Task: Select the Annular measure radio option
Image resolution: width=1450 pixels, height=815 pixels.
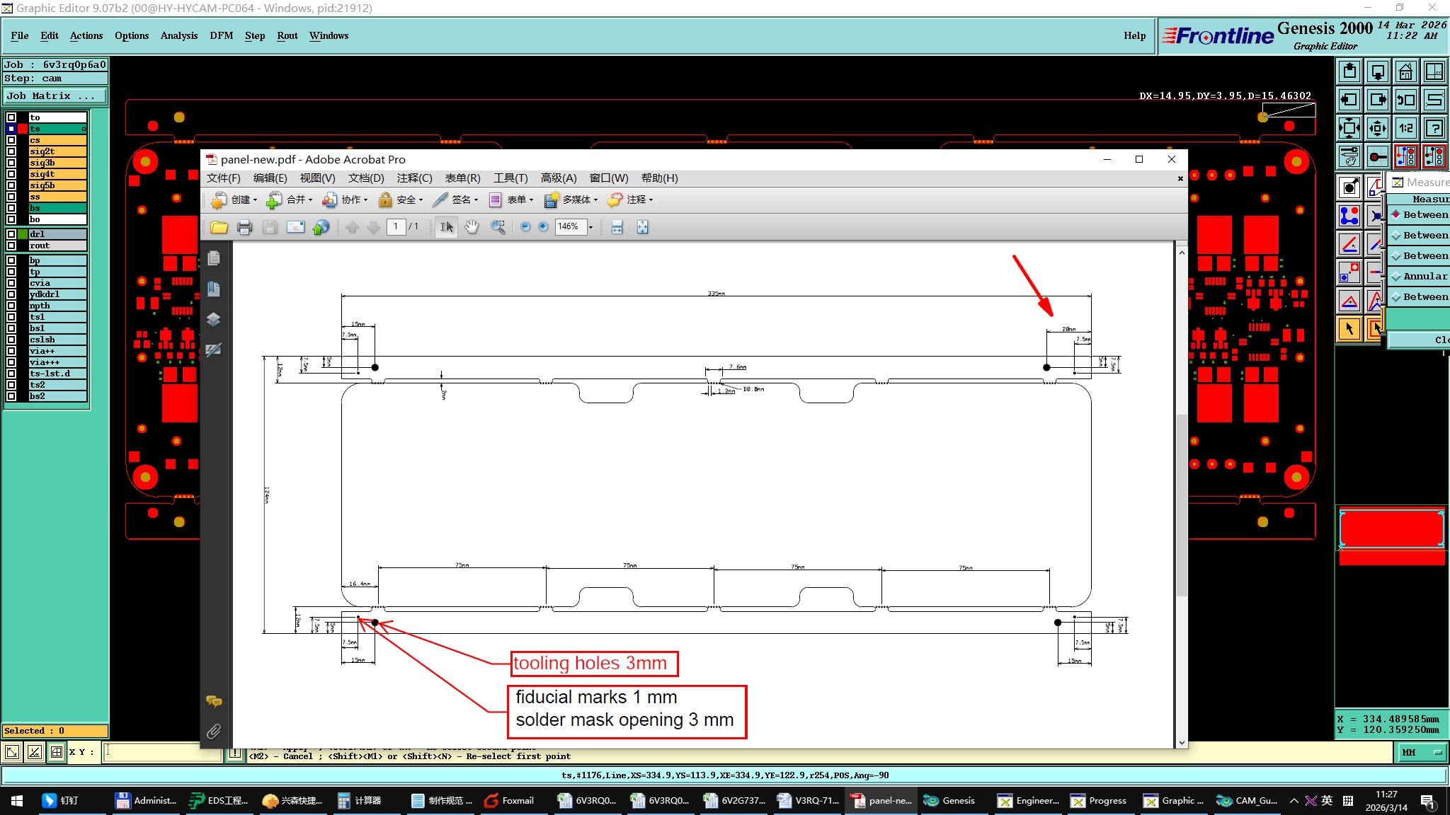Action: pyautogui.click(x=1396, y=277)
